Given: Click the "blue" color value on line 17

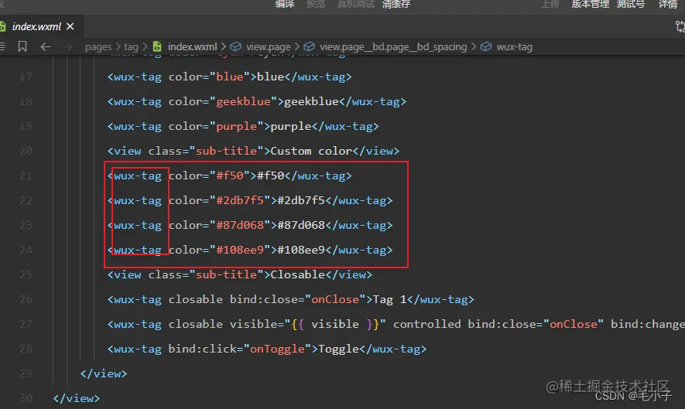Looking at the screenshot, I should (x=229, y=77).
